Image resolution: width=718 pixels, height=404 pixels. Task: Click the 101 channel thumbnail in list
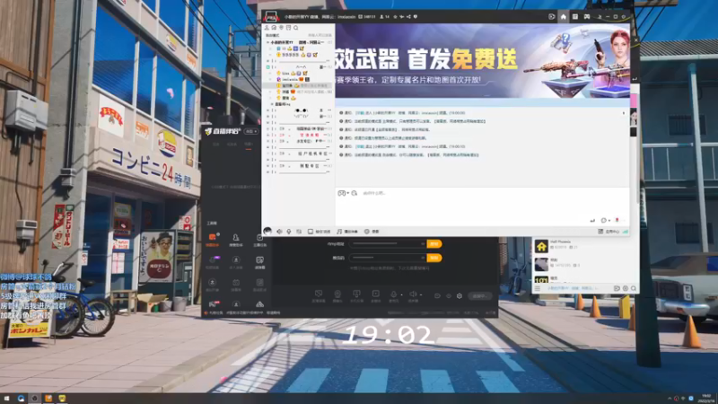tap(541, 279)
